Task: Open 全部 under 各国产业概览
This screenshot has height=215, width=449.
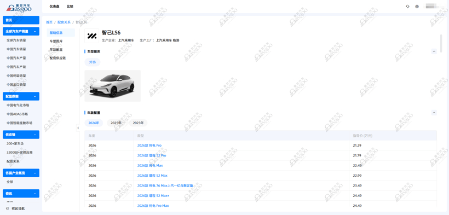Action: coord(10,182)
